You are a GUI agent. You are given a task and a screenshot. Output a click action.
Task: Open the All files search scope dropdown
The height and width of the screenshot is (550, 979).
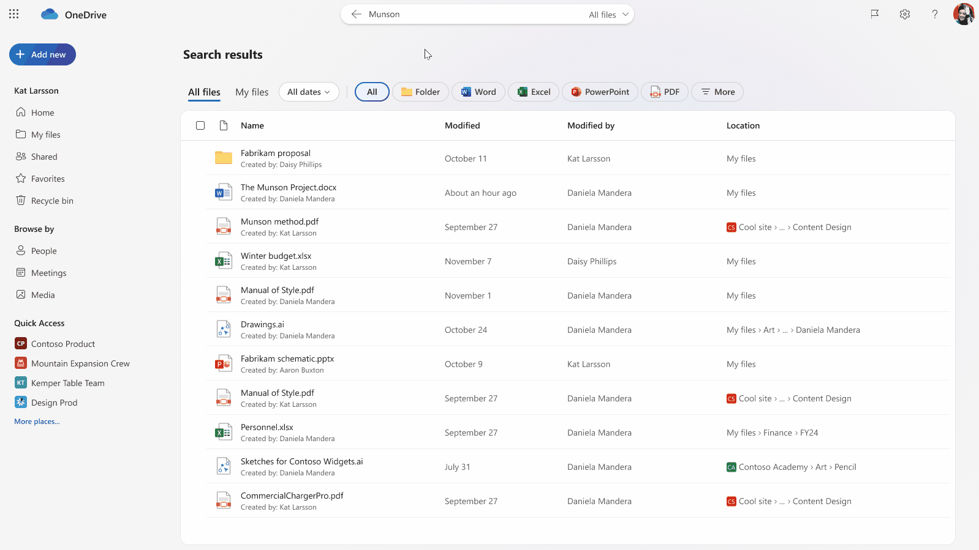[609, 15]
